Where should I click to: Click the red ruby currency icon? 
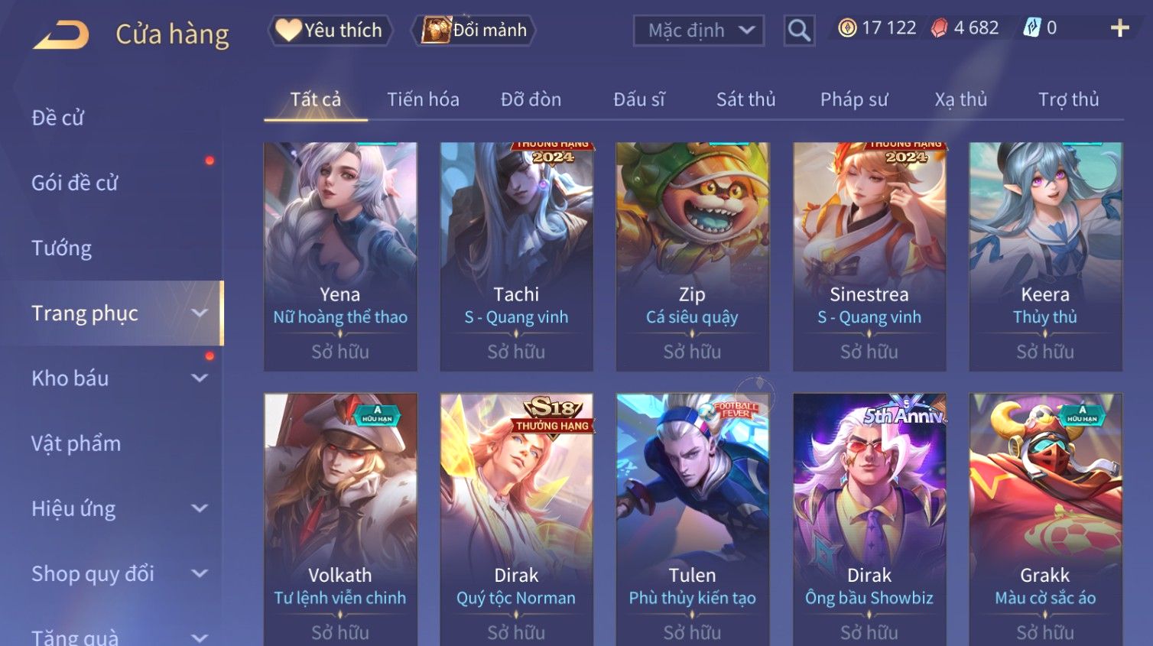(x=939, y=28)
